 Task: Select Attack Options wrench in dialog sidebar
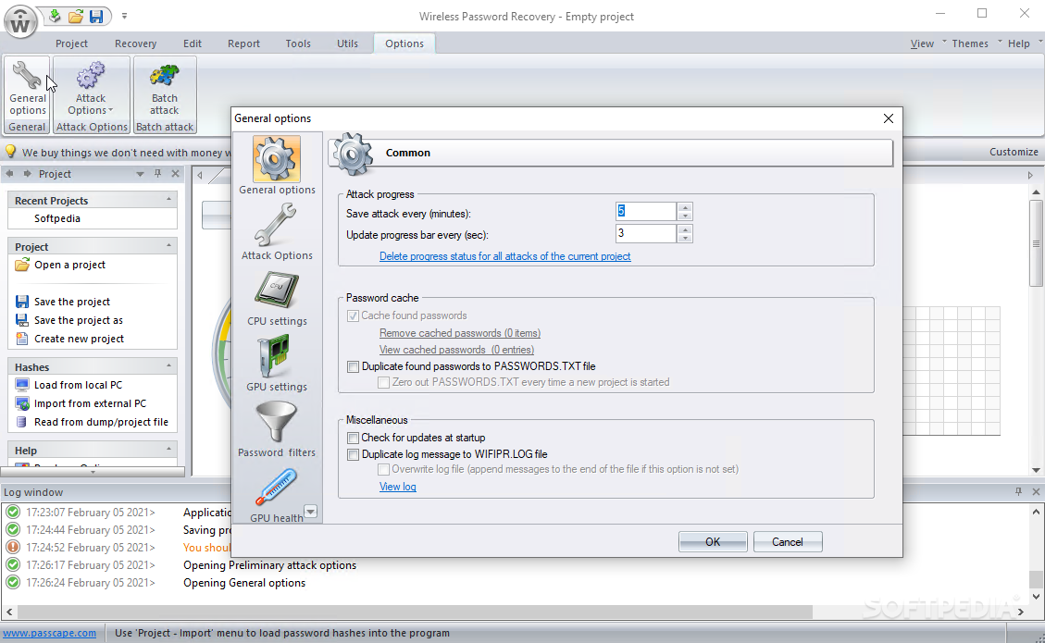tap(277, 232)
